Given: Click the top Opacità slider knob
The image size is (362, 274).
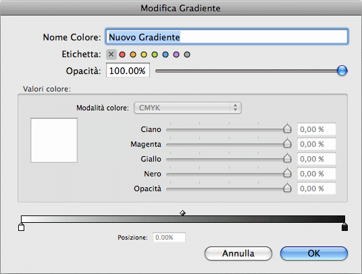Looking at the screenshot, I should click(x=342, y=71).
